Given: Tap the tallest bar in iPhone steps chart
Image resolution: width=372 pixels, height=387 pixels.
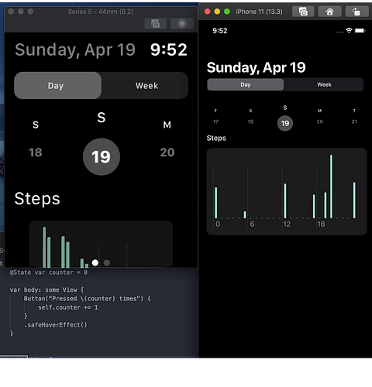Looking at the screenshot, I should [x=331, y=187].
